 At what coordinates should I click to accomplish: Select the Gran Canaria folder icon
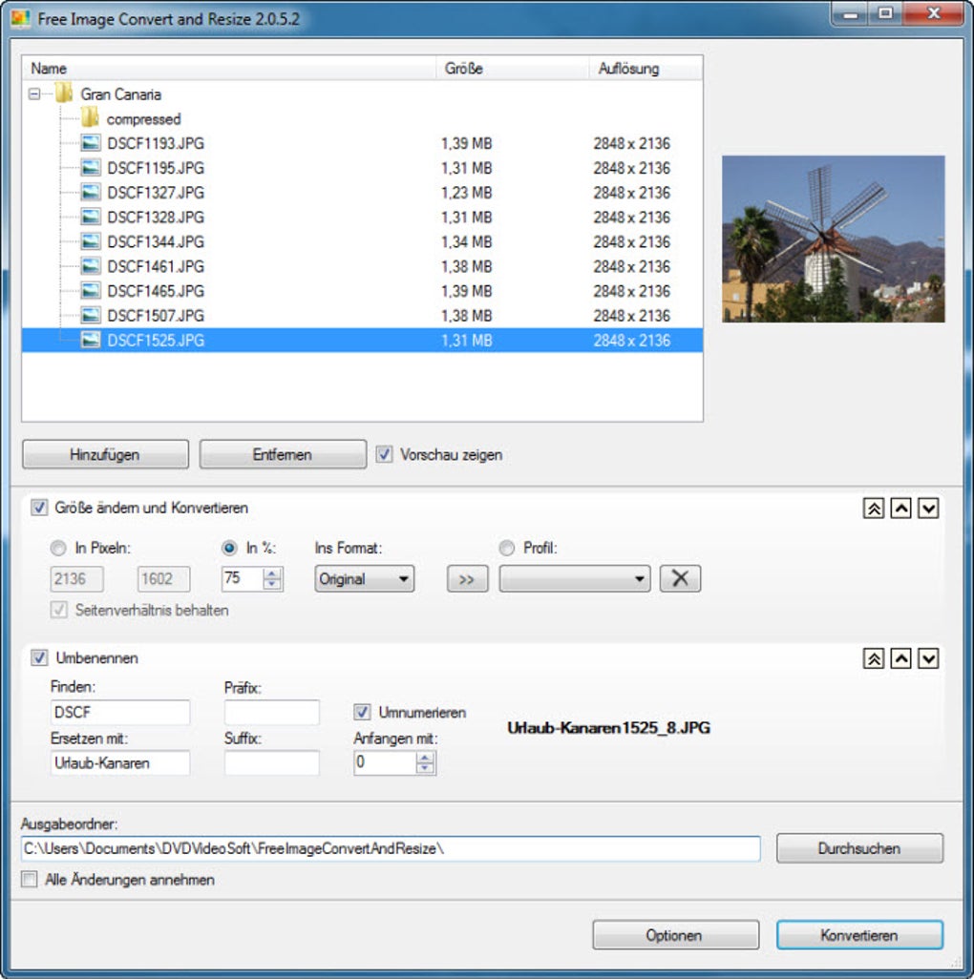pyautogui.click(x=64, y=94)
